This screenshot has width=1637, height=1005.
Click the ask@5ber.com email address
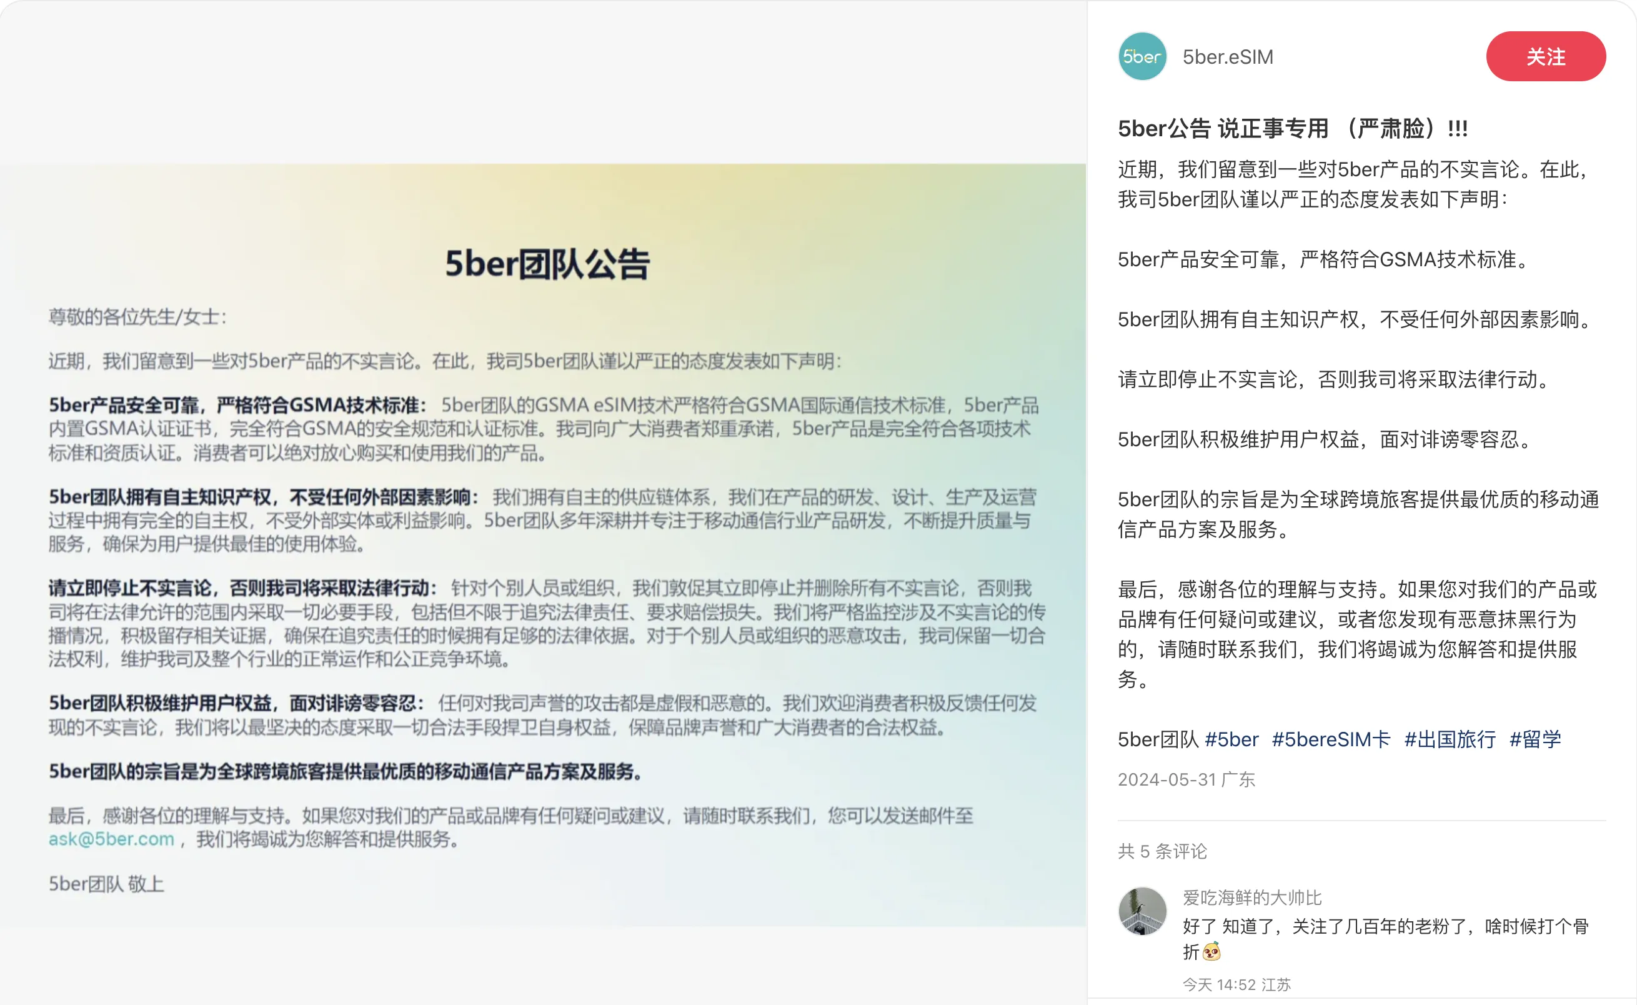tap(111, 839)
